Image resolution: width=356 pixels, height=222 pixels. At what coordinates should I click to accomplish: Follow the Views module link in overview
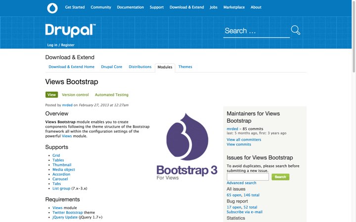[x=67, y=136]
